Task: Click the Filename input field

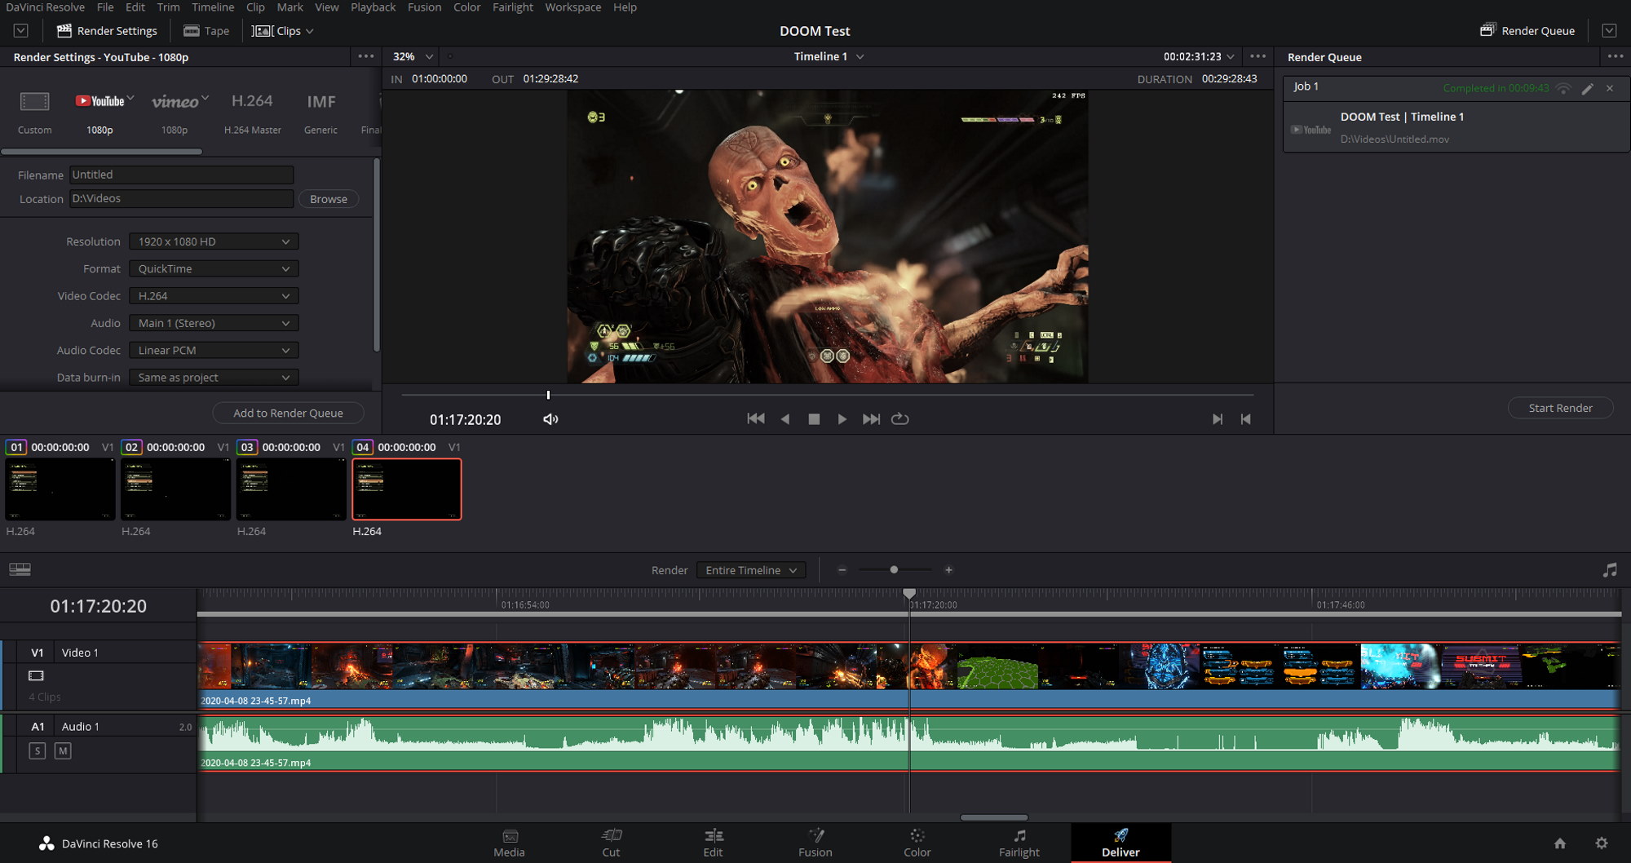Action: [181, 175]
